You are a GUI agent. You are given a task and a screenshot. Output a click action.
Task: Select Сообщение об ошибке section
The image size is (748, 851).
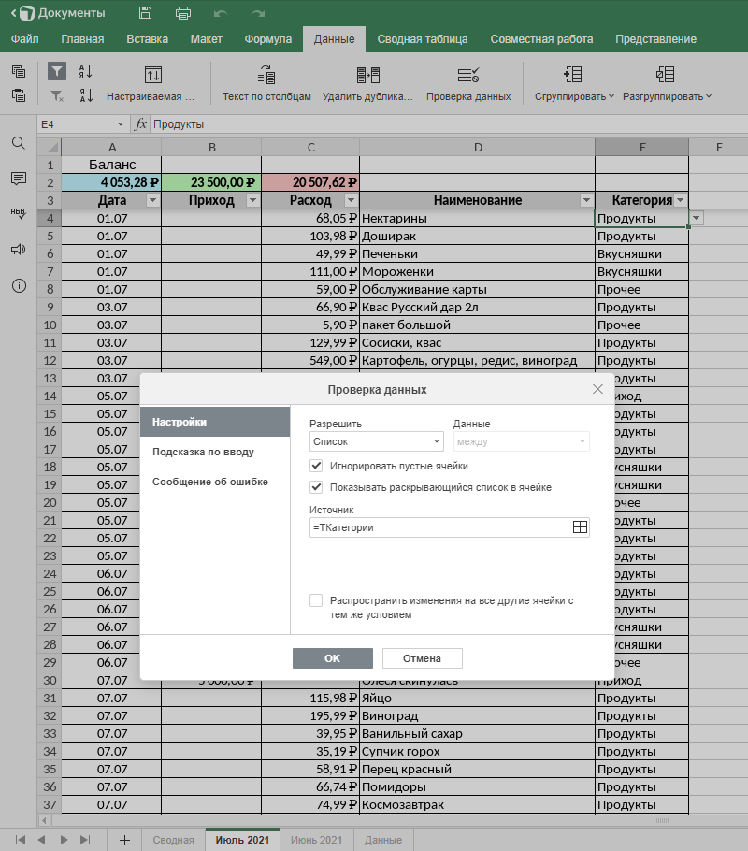click(x=215, y=482)
